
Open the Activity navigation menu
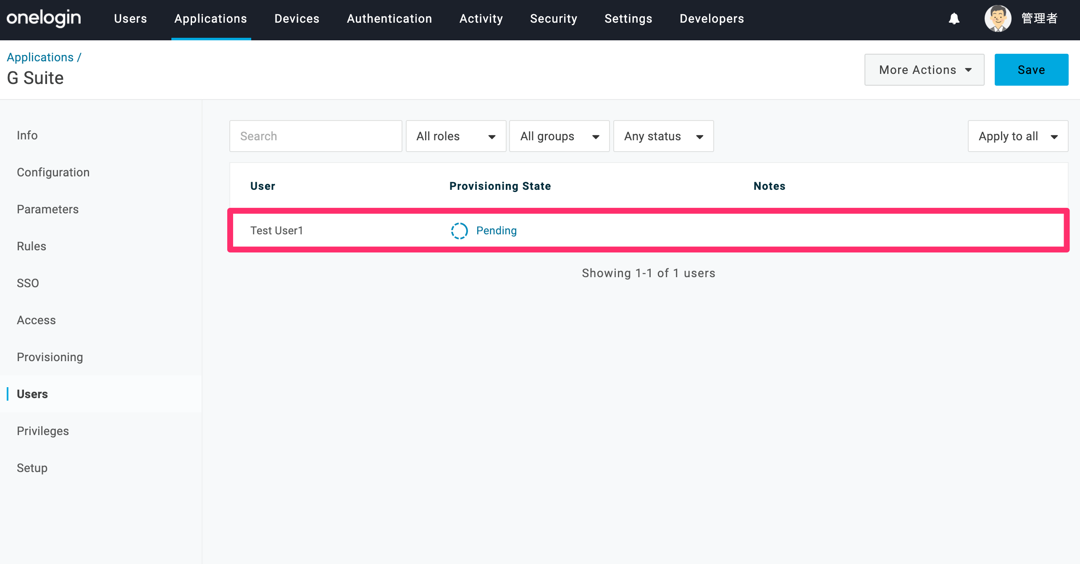481,18
